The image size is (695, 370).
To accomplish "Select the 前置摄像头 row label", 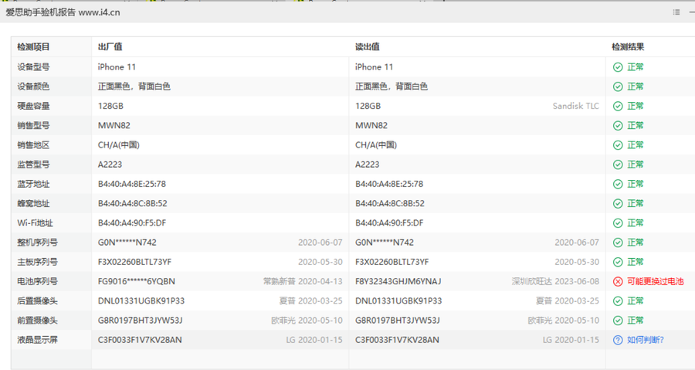I will click(x=37, y=321).
